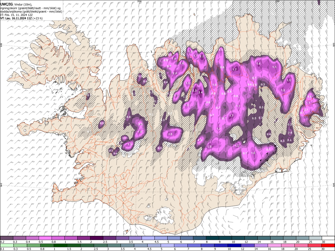
Task: Click the 12 label in the upper legend row
Action: (246, 242)
